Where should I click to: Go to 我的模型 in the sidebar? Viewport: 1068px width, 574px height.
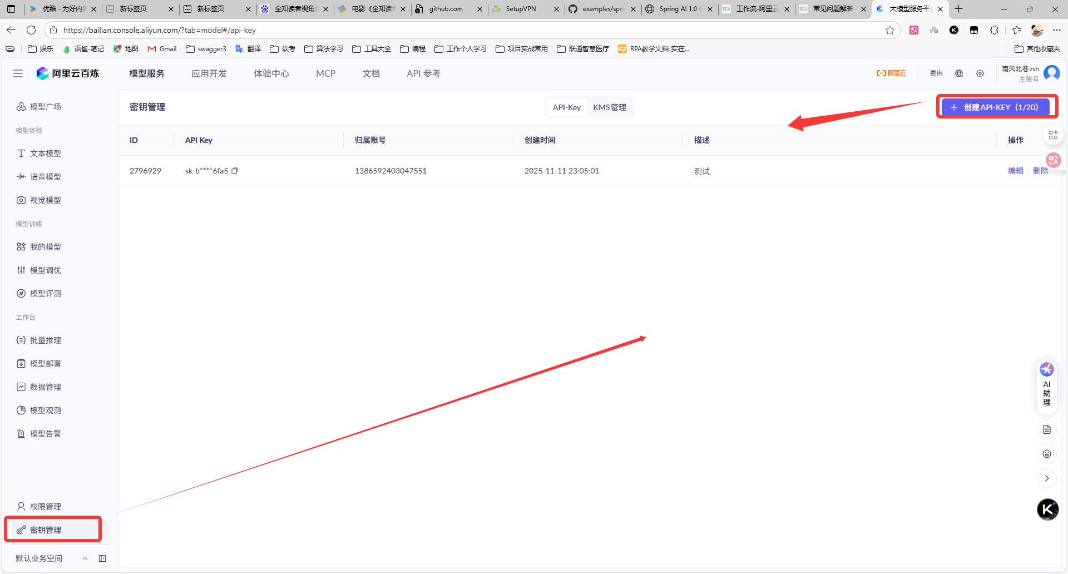[x=39, y=247]
